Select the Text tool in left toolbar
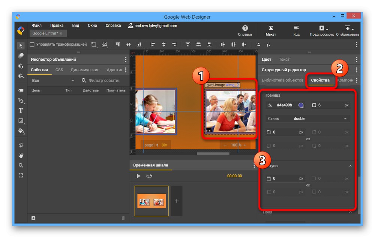Screen dimensions: 375x238 (x=21, y=111)
